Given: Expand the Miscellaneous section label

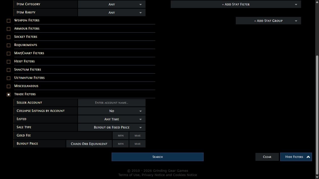Looking at the screenshot, I should pyautogui.click(x=26, y=86).
